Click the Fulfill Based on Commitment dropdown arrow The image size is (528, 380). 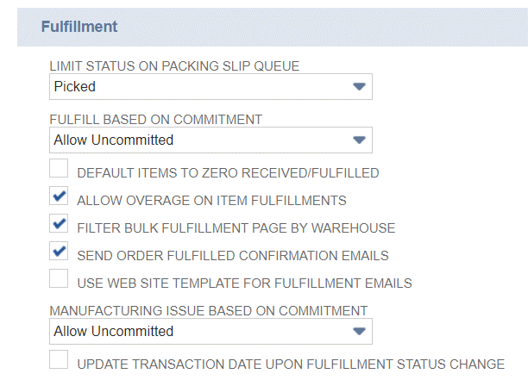point(360,140)
